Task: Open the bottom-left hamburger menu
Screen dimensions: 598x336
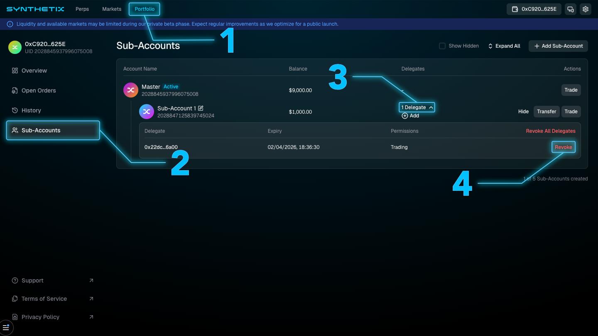Action: tap(6, 328)
